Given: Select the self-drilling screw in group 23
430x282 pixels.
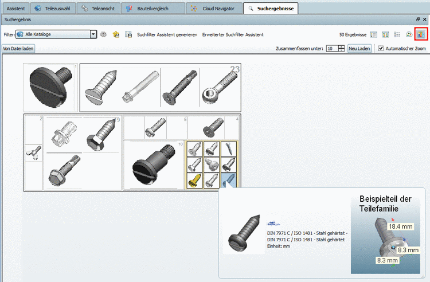Looking at the screenshot, I should coord(180,87).
